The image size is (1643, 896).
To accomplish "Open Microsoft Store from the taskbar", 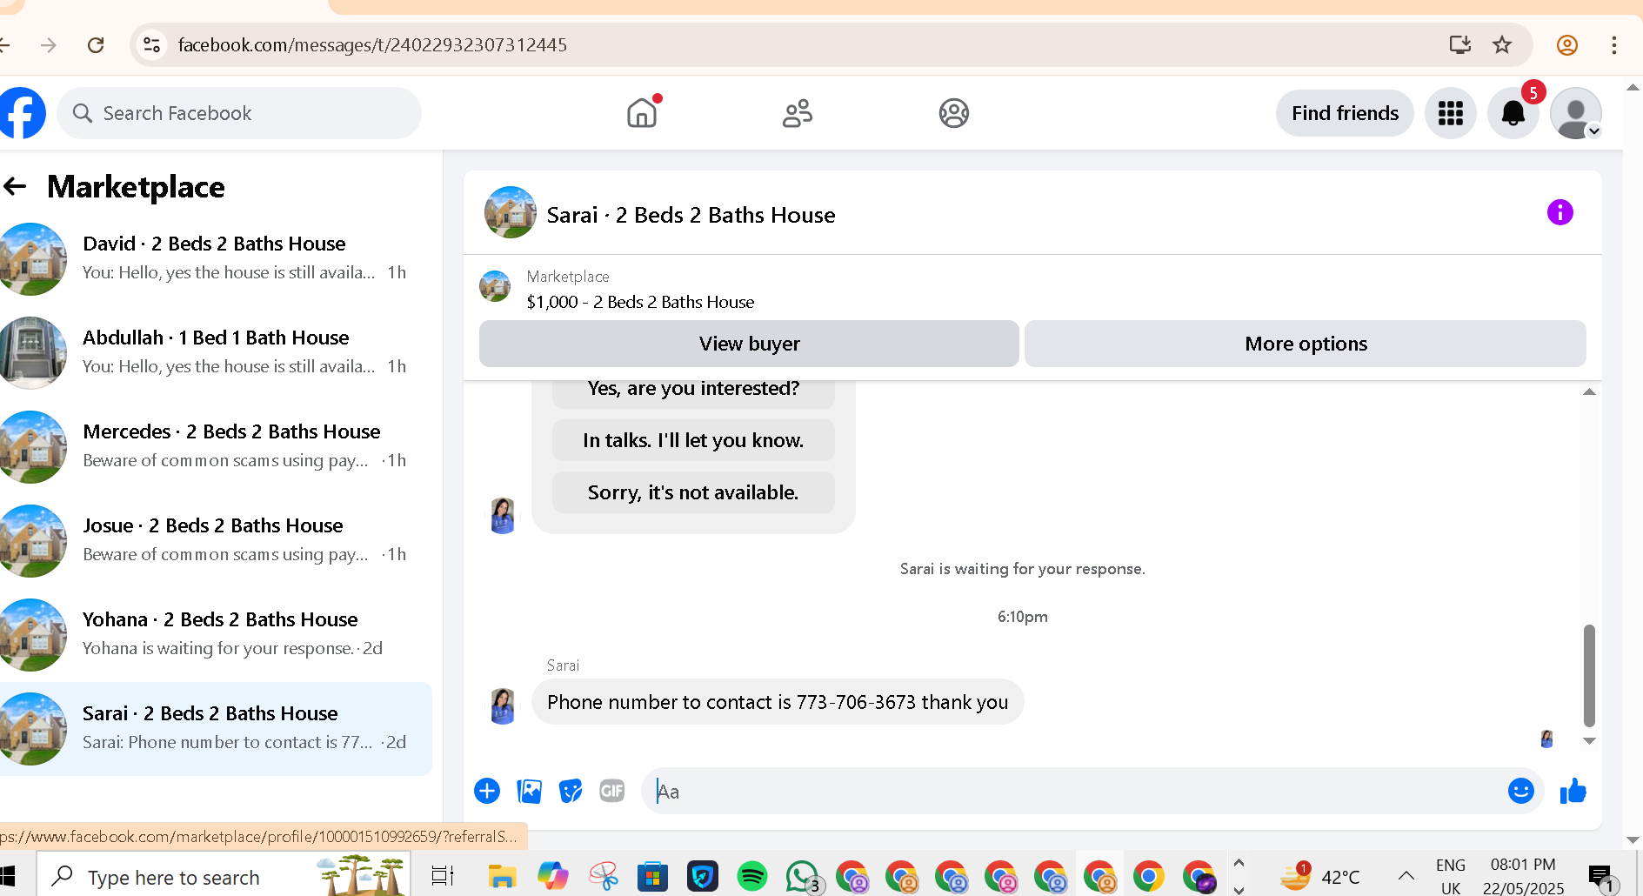I will 652,876.
